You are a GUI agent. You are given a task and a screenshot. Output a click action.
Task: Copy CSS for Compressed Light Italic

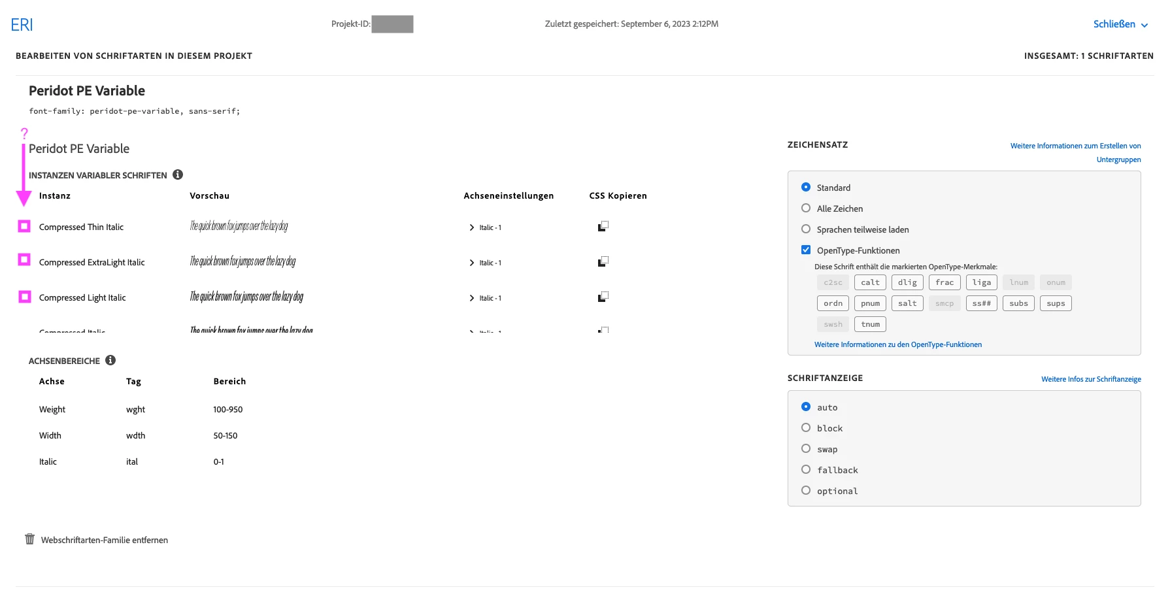(x=603, y=297)
